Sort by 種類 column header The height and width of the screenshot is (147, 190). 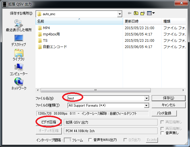click(x=174, y=21)
